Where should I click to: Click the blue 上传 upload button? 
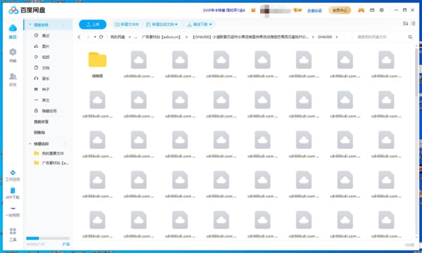click(93, 25)
